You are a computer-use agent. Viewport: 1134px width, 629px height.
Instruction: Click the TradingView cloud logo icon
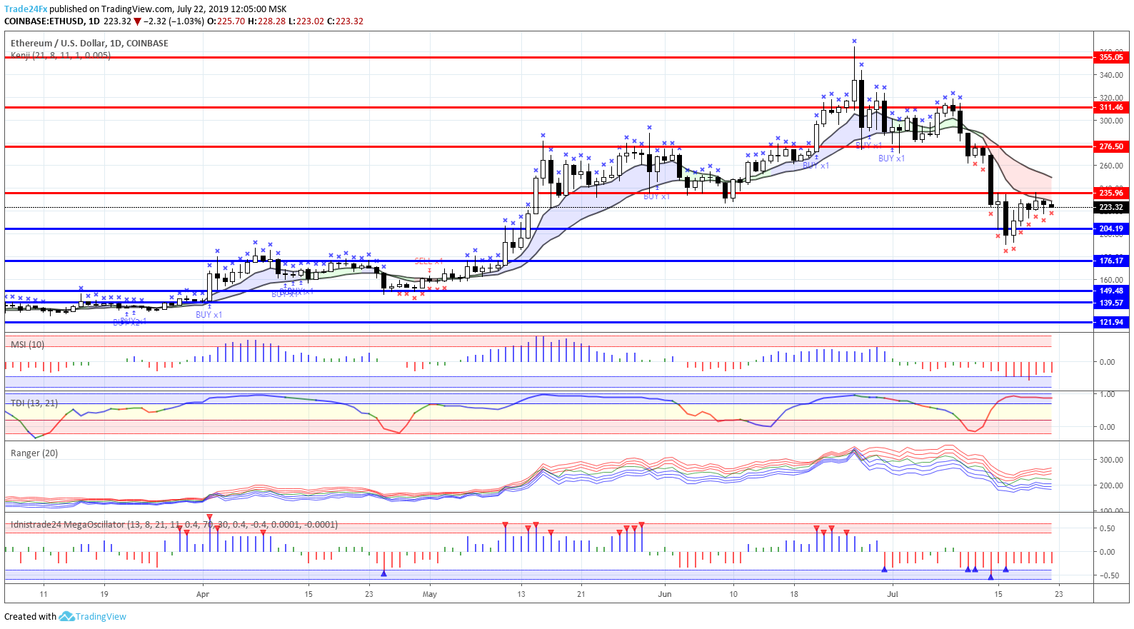coord(66,616)
